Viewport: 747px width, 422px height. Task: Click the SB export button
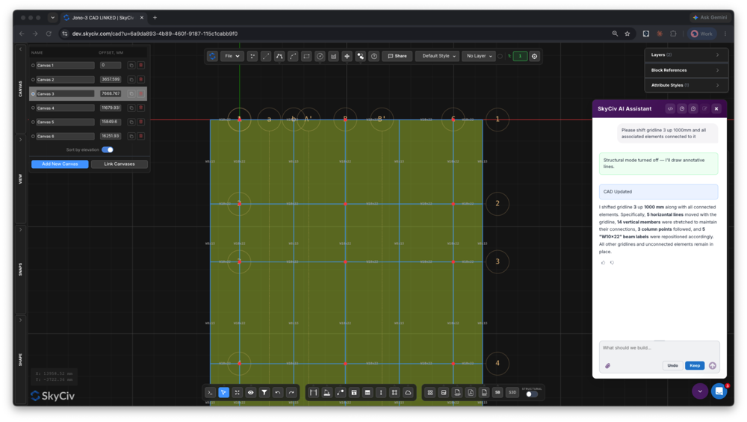[x=498, y=392]
